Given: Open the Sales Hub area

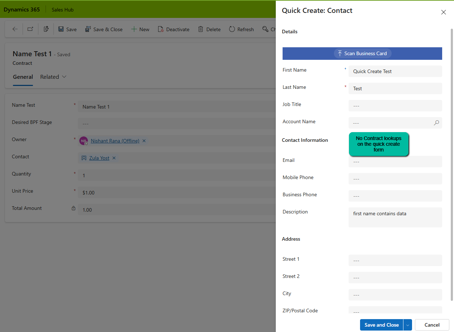Looking at the screenshot, I should (x=62, y=9).
